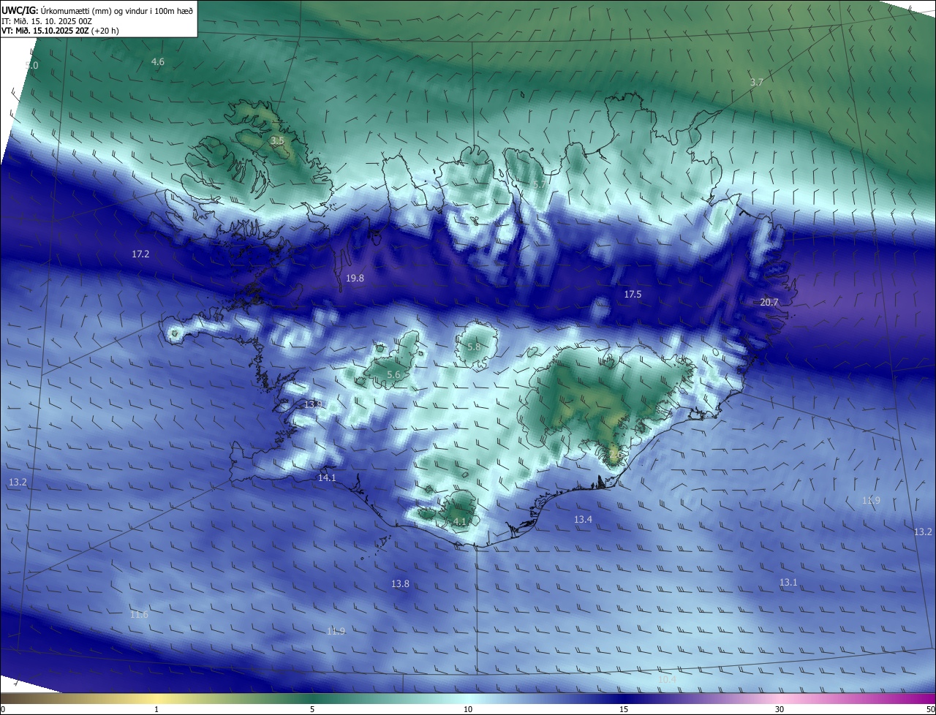Click the 11.6 value label
This screenshot has width=936, height=715.
click(x=139, y=614)
